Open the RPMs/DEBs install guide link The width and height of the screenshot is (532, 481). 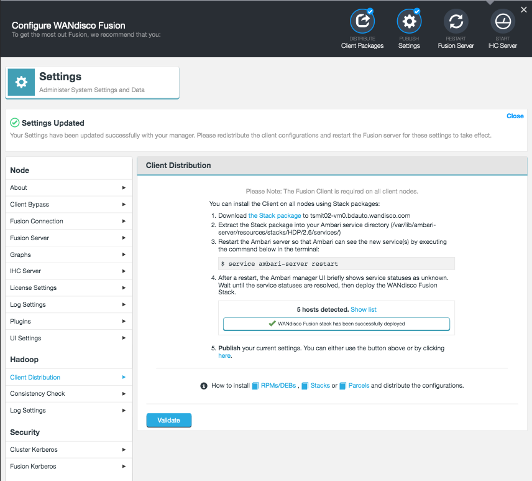(278, 386)
